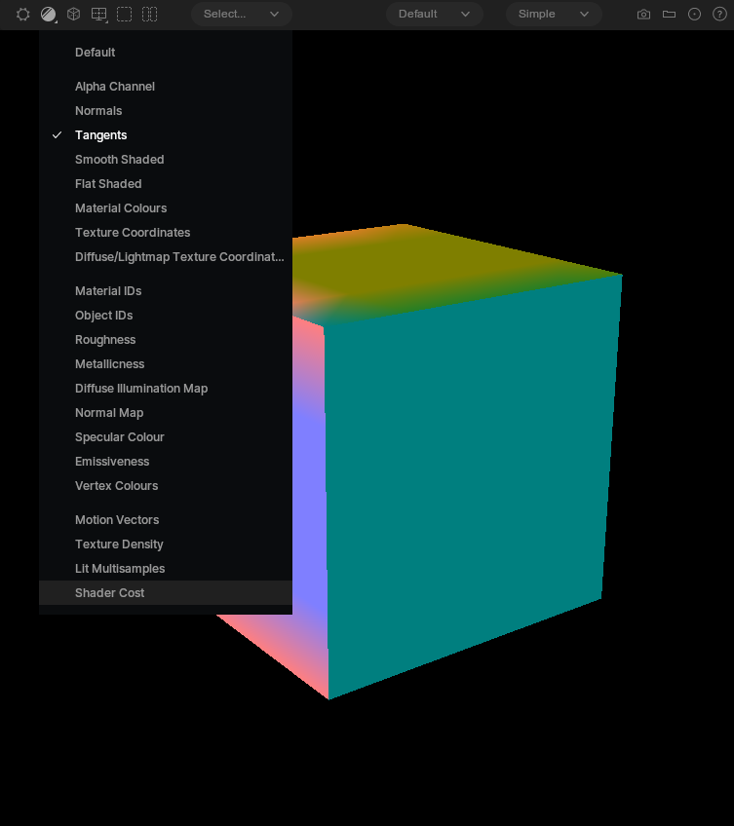Screen dimensions: 734x826
Task: Click the 3D cube view icon
Action: click(x=73, y=15)
